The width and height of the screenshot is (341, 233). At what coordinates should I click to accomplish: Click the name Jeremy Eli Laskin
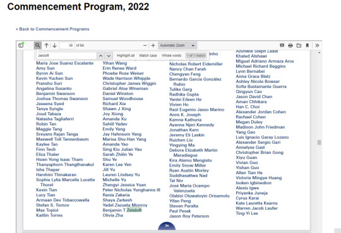187,135
